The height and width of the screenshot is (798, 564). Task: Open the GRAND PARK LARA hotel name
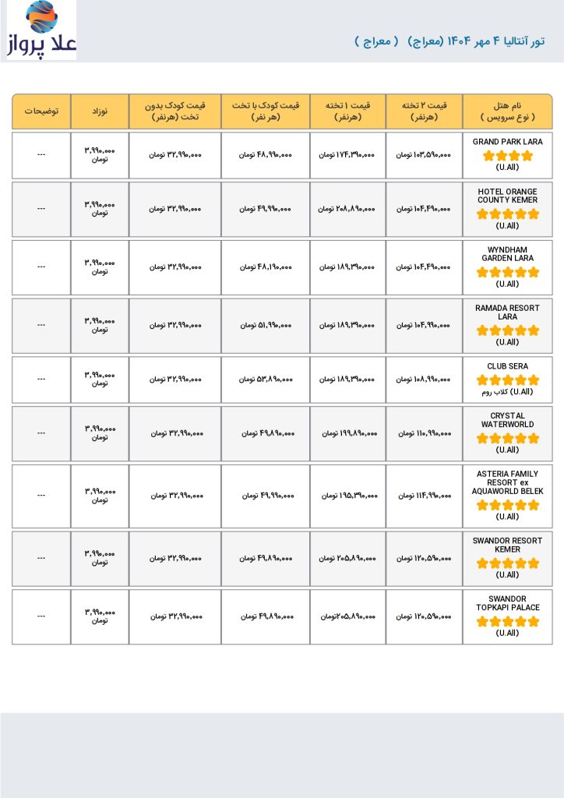(507, 142)
